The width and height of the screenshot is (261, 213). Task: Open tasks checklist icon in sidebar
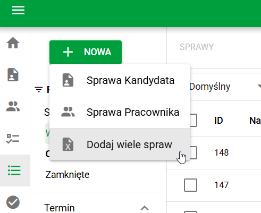click(13, 139)
